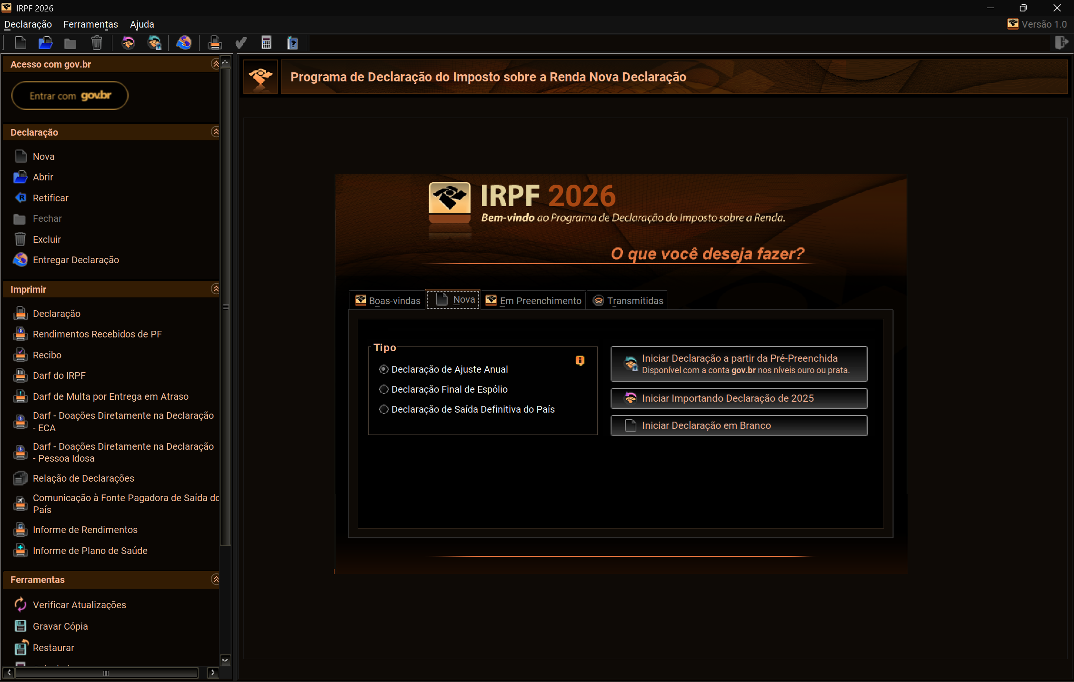Click the sidebar scroll-down arrow

click(226, 661)
